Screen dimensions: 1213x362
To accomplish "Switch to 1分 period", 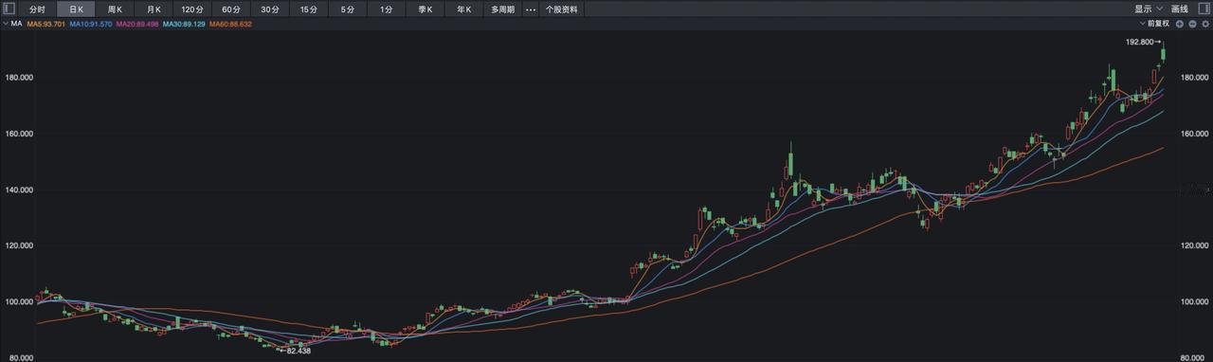I will pos(387,9).
